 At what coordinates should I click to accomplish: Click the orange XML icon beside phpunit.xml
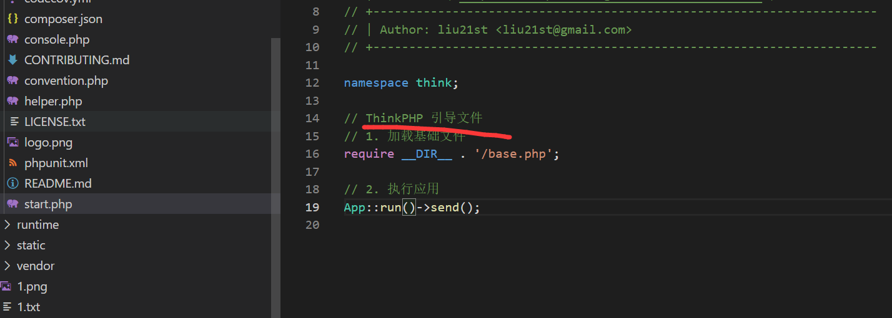click(x=12, y=163)
